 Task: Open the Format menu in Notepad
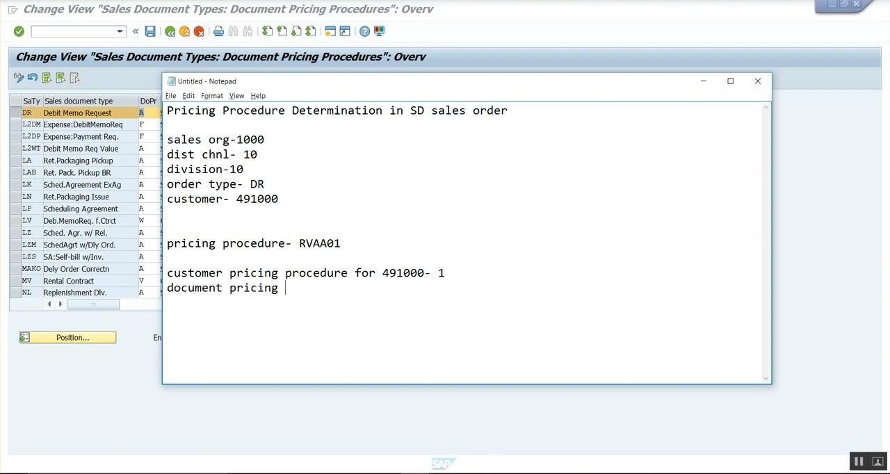212,96
